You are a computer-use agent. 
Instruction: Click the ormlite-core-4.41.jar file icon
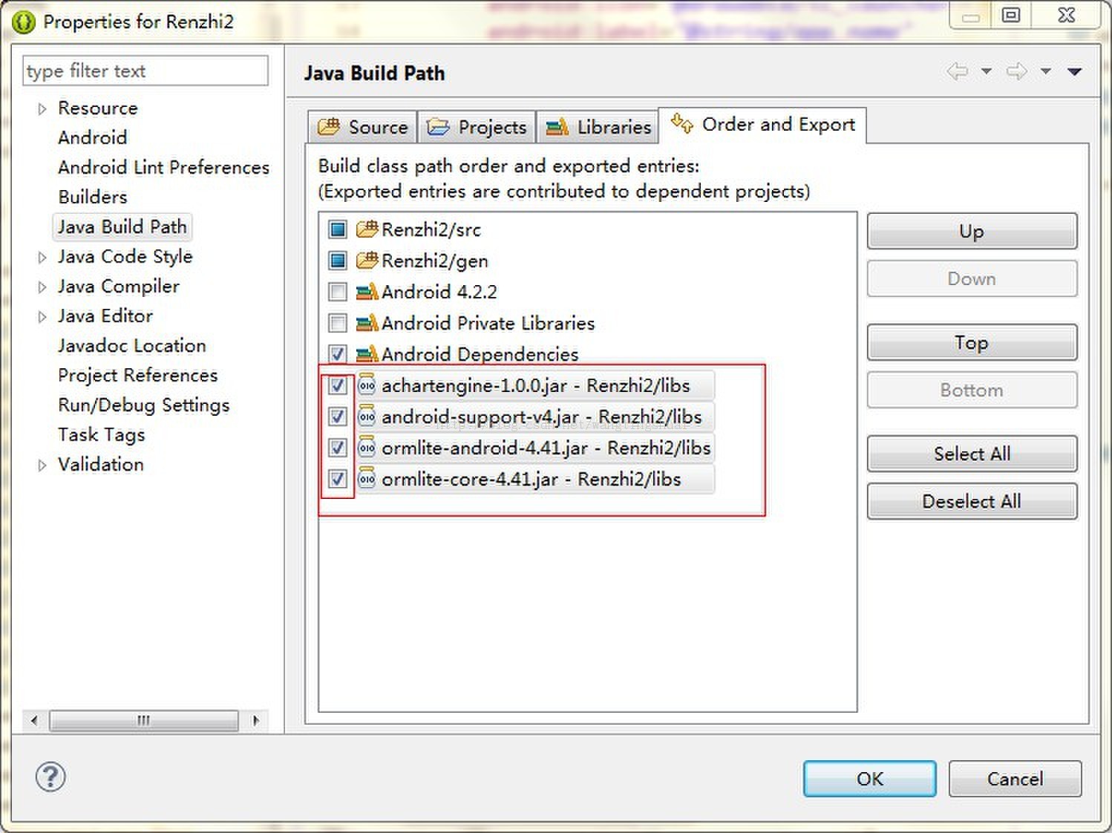point(367,479)
